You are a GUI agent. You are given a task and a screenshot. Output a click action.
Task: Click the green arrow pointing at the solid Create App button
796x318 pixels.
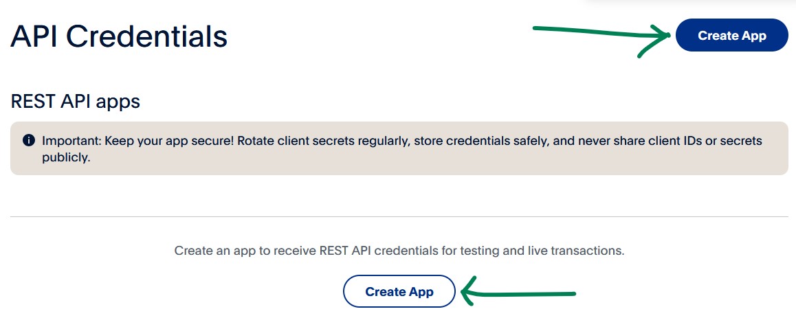coord(602,37)
